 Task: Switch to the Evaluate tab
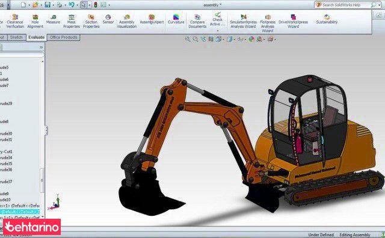(x=36, y=37)
